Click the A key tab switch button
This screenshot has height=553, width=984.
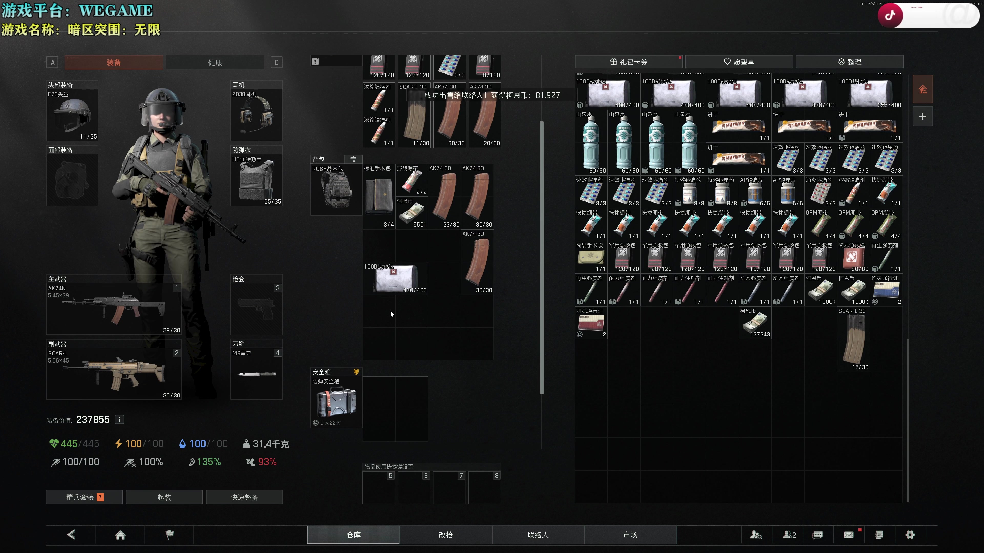(x=52, y=62)
